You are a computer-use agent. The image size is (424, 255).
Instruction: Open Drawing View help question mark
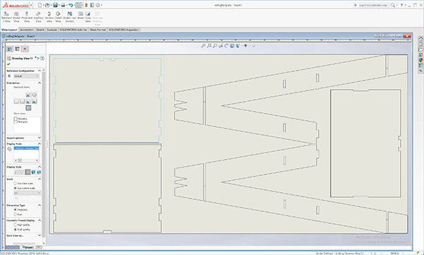click(x=42, y=58)
